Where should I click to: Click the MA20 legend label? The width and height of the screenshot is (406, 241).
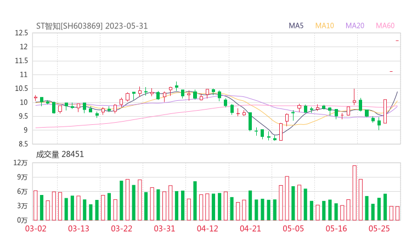(355, 26)
